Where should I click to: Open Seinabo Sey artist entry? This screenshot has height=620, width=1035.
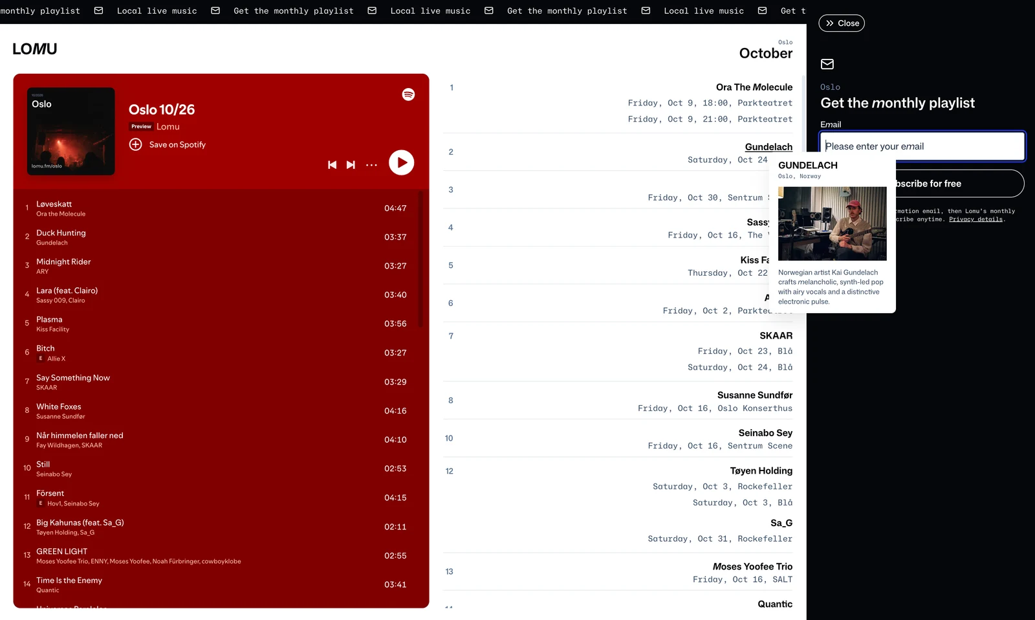[765, 433]
